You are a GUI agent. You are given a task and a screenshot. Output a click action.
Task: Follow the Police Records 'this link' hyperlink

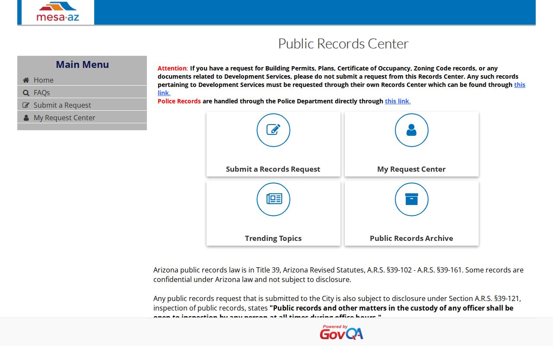coord(397,101)
